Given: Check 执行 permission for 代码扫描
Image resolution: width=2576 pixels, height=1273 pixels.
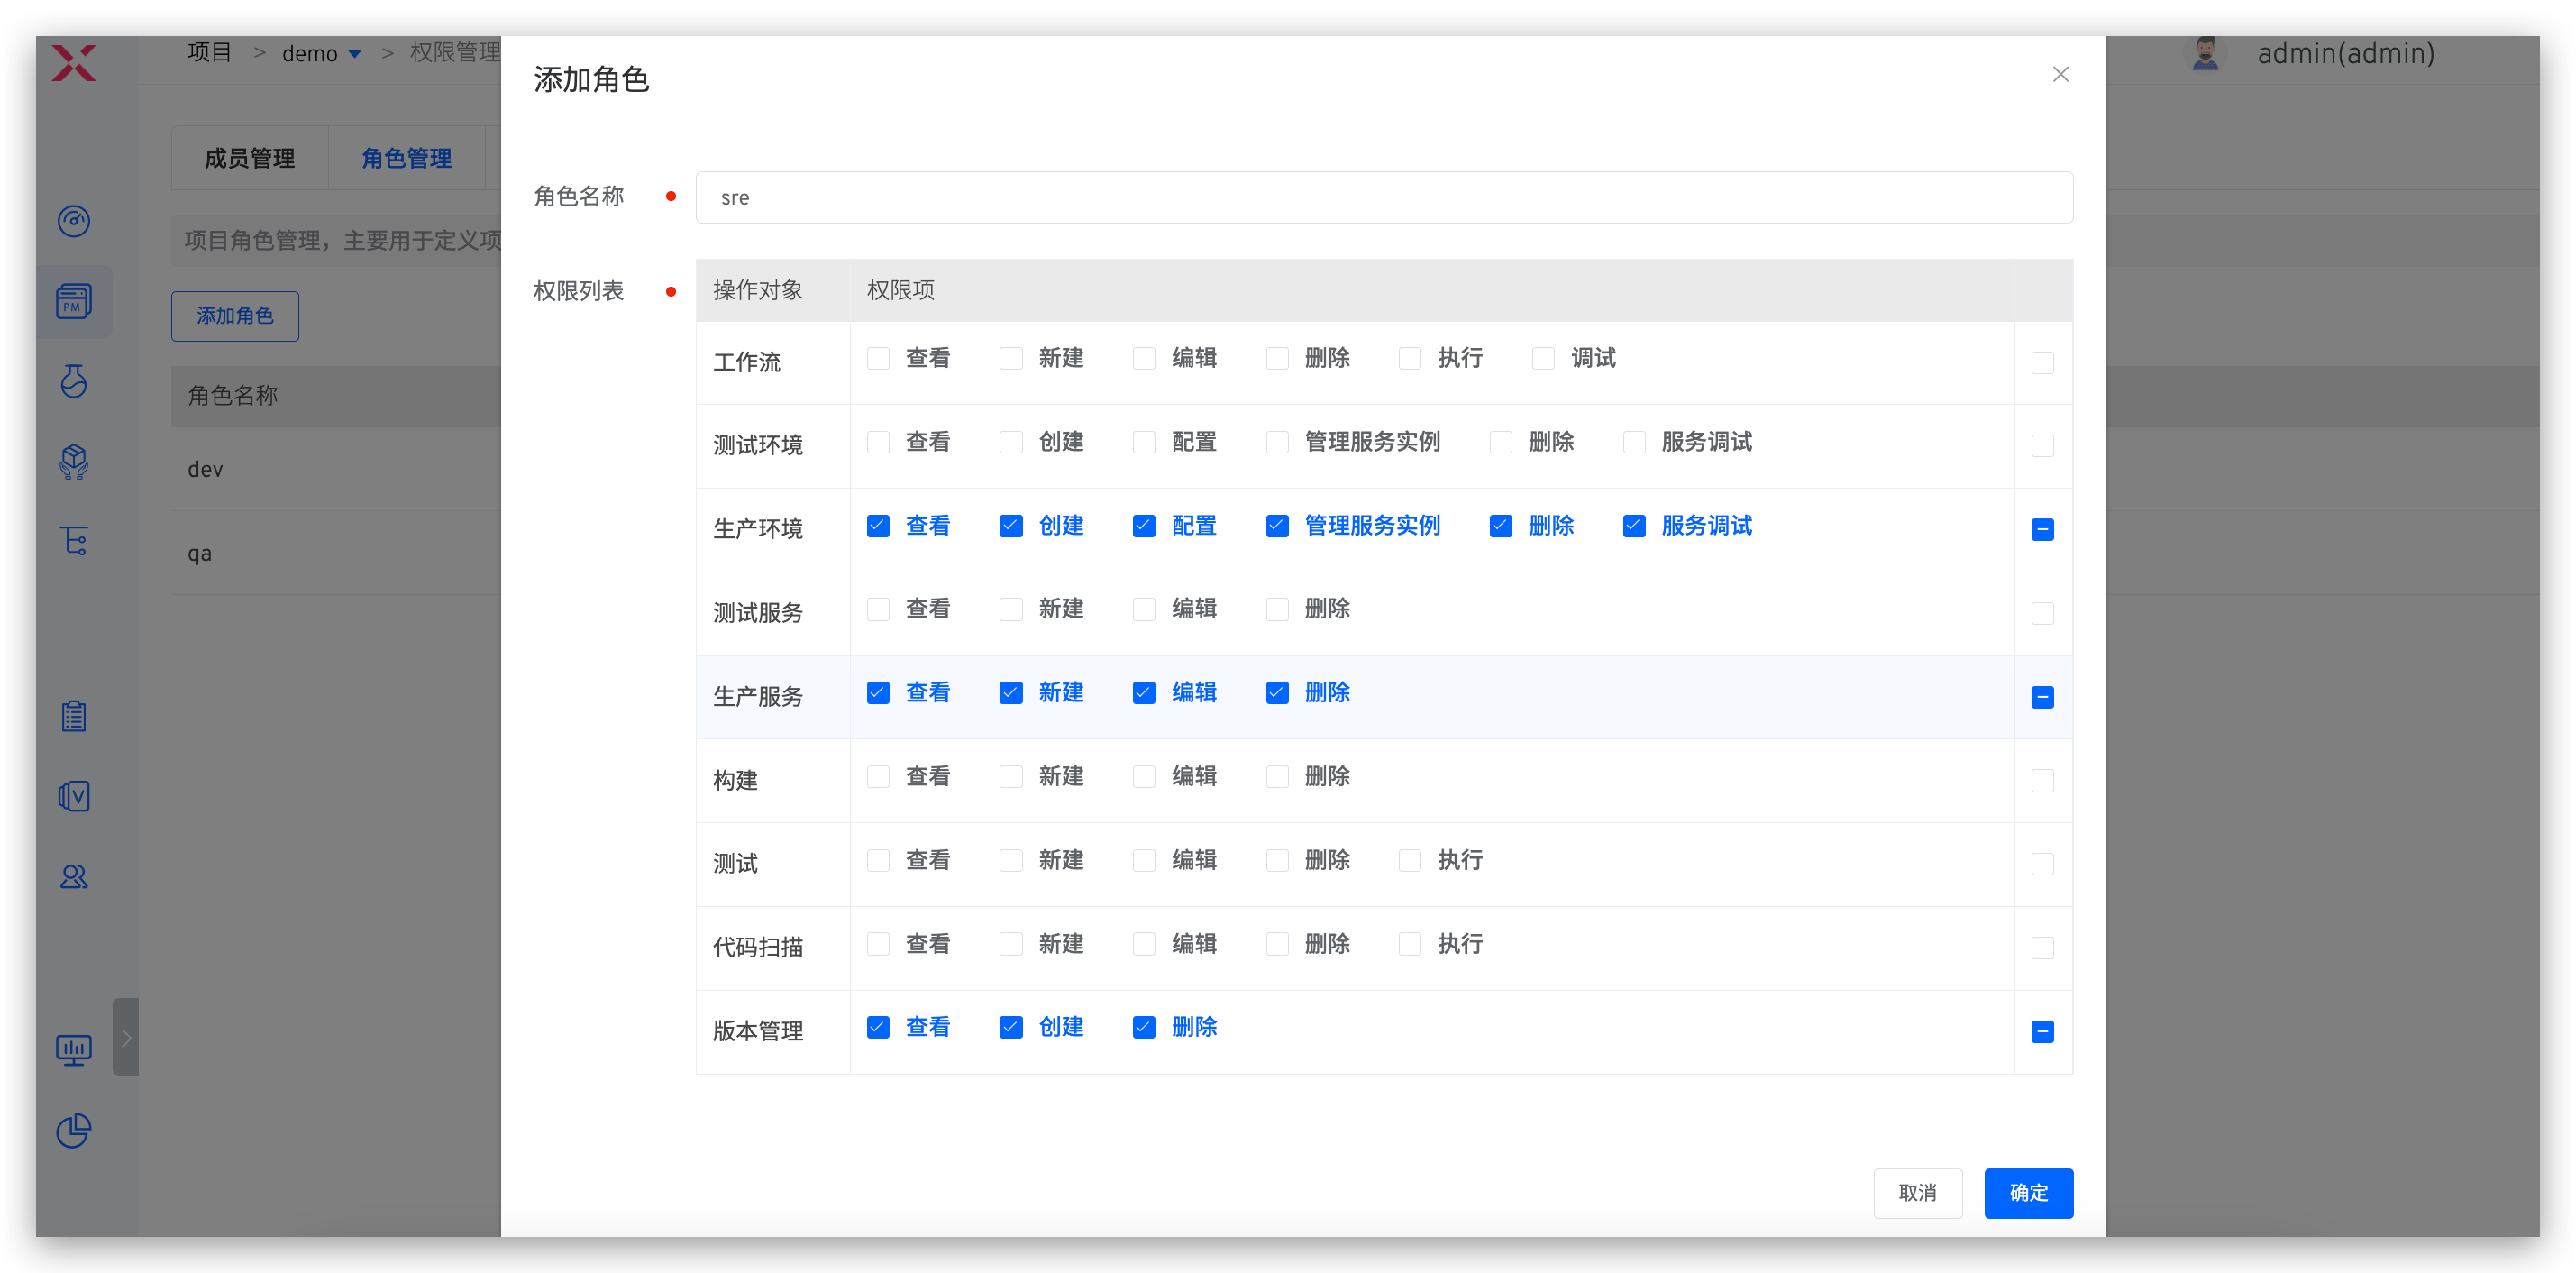Looking at the screenshot, I should pos(1410,944).
